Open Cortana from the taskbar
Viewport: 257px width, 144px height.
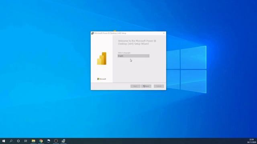[18, 141]
